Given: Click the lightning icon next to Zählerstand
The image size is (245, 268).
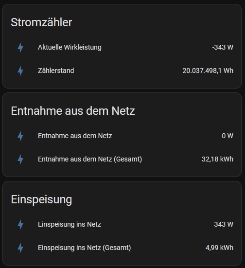Looking at the screenshot, I should click(20, 71).
